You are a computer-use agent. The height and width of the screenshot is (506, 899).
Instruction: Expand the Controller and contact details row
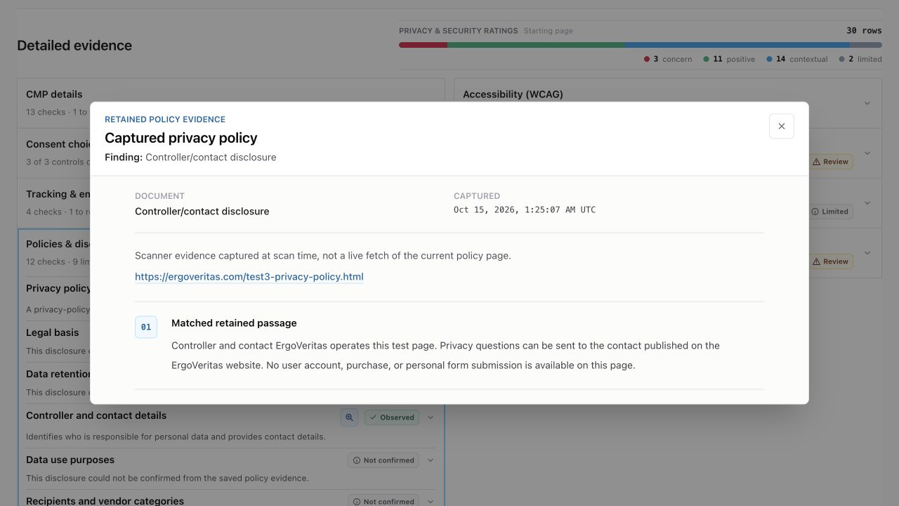(431, 417)
